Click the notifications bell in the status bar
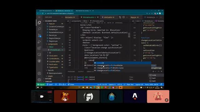 [x=161, y=84]
